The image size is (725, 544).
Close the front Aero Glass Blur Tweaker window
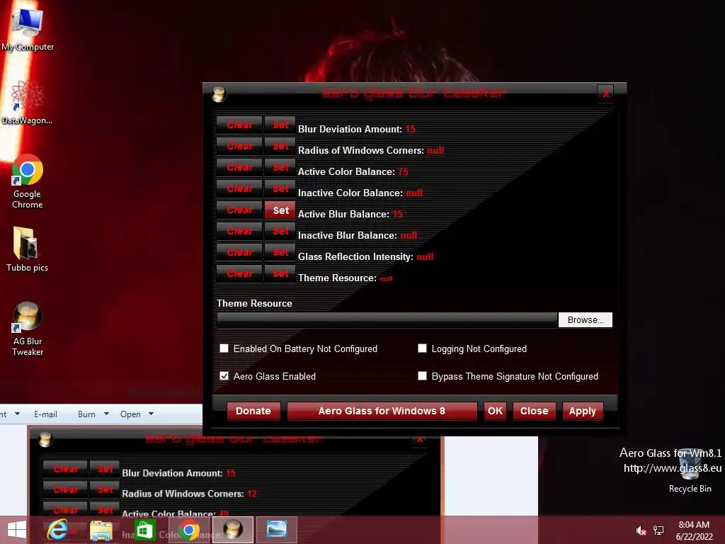[605, 93]
